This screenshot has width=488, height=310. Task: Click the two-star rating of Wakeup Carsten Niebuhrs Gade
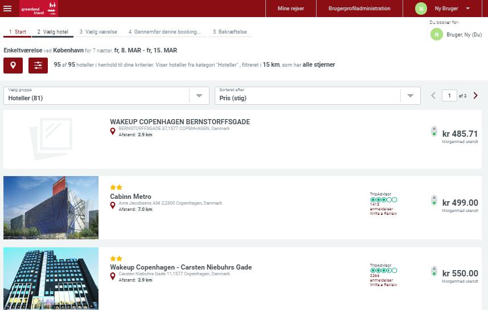coord(116,259)
